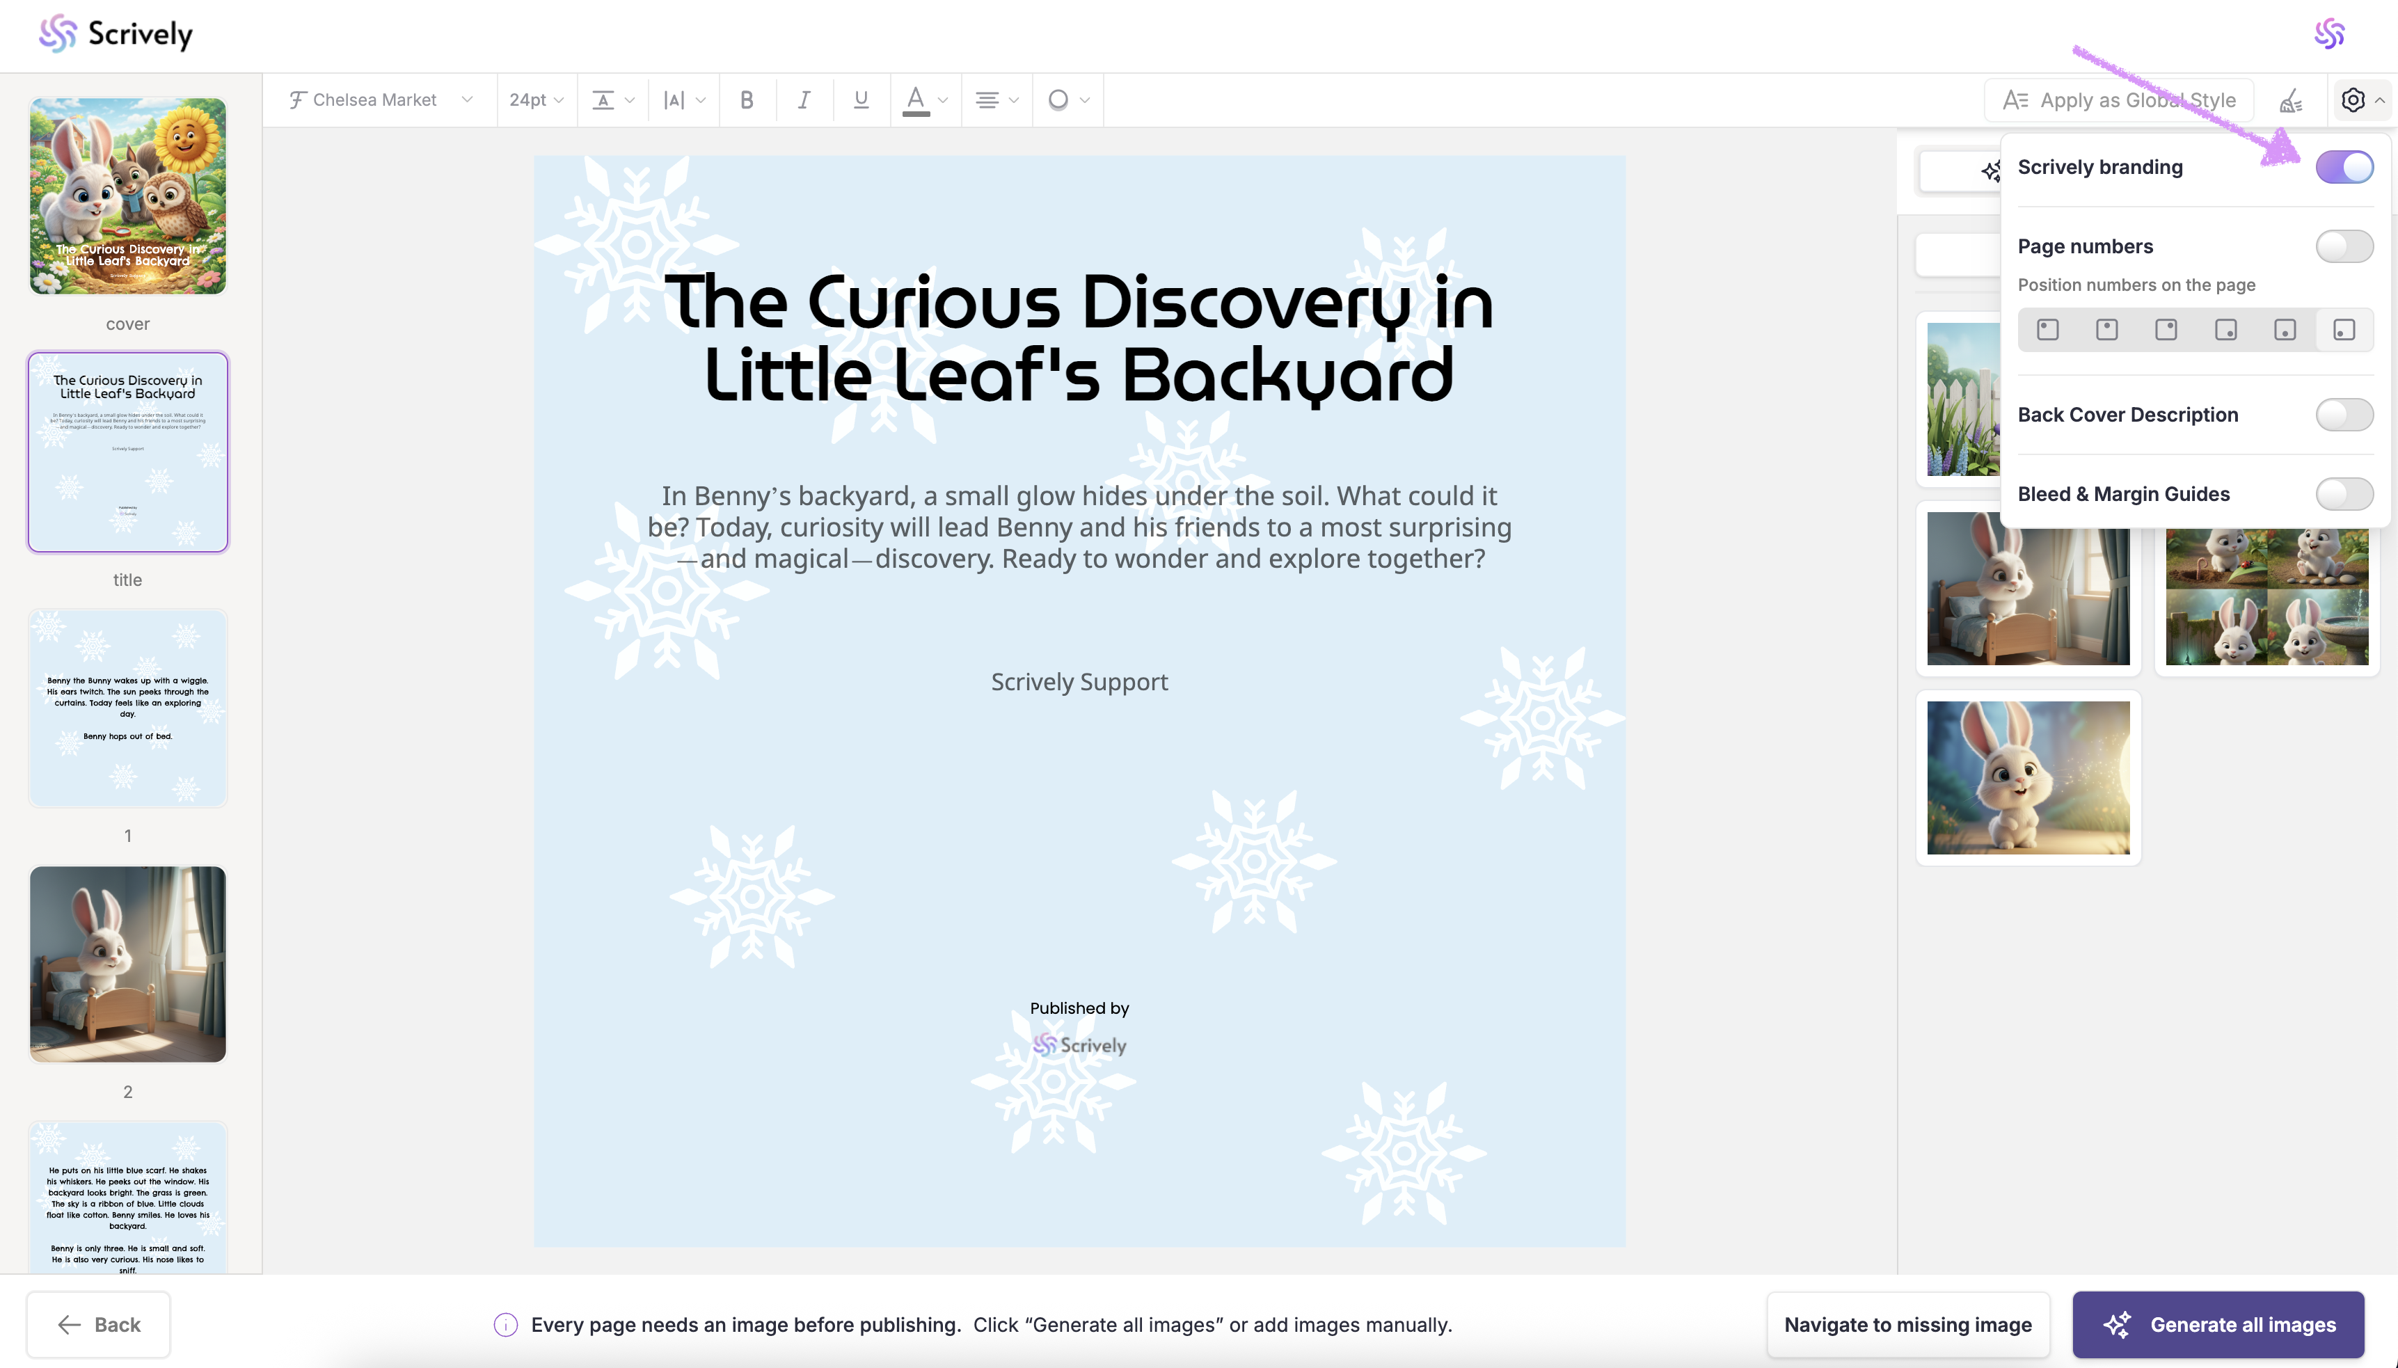Viewport: 2398px width, 1368px height.
Task: Click the clear formatting broom icon
Action: [x=2291, y=100]
